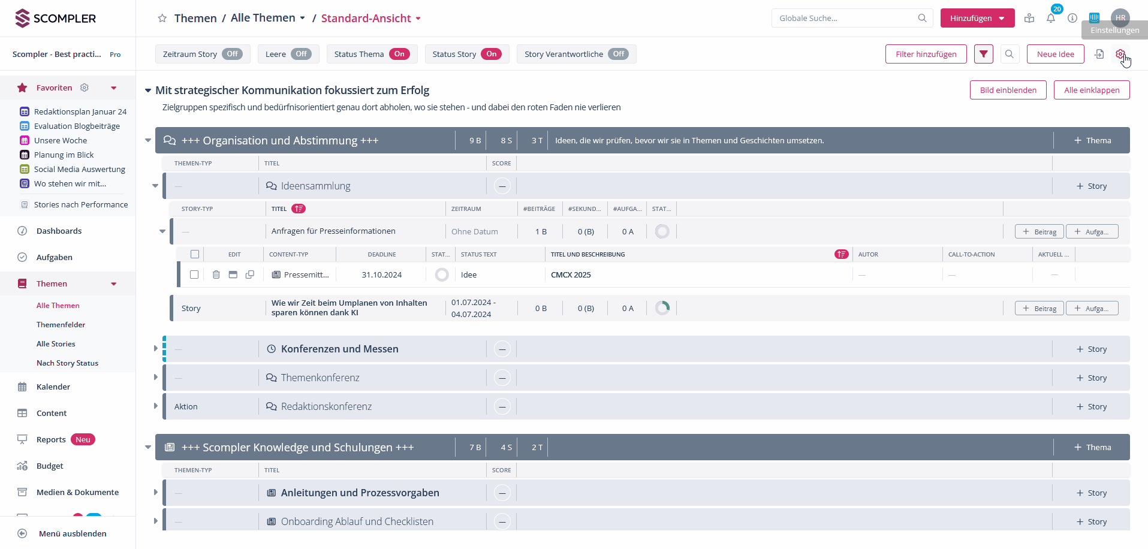
Task: Open Kalender in the sidebar menu
Action: 53,387
